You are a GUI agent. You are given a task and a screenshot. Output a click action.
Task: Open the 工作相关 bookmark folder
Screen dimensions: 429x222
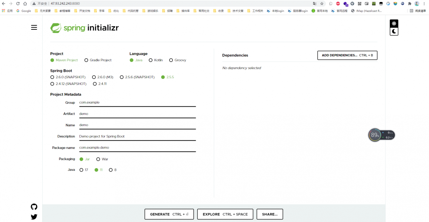(255, 11)
